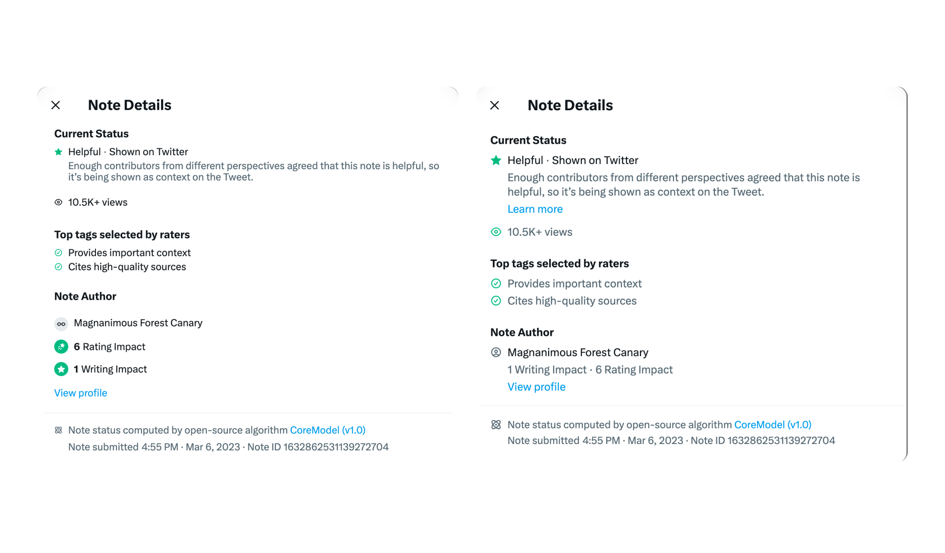Close the left Note Details panel
The height and width of the screenshot is (553, 945).
click(x=56, y=105)
